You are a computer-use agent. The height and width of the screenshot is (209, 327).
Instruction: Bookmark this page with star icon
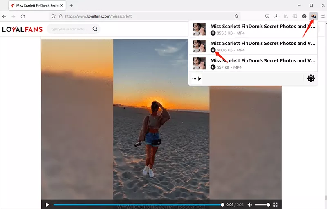point(236,16)
